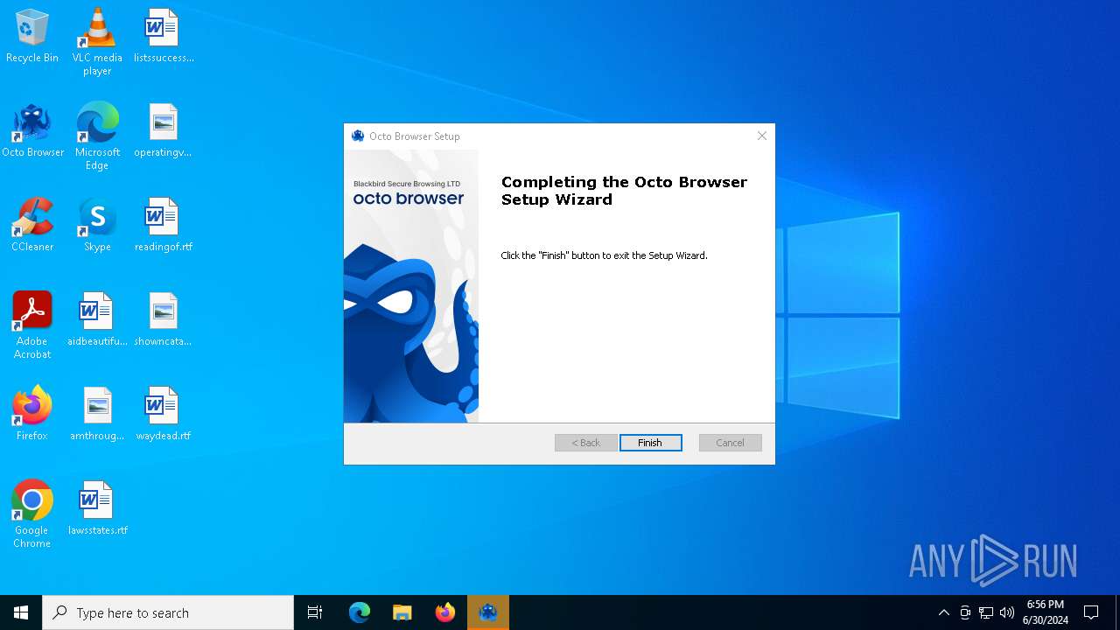The height and width of the screenshot is (630, 1120).
Task: Select the readingof.rtf file icon
Action: pos(164,226)
